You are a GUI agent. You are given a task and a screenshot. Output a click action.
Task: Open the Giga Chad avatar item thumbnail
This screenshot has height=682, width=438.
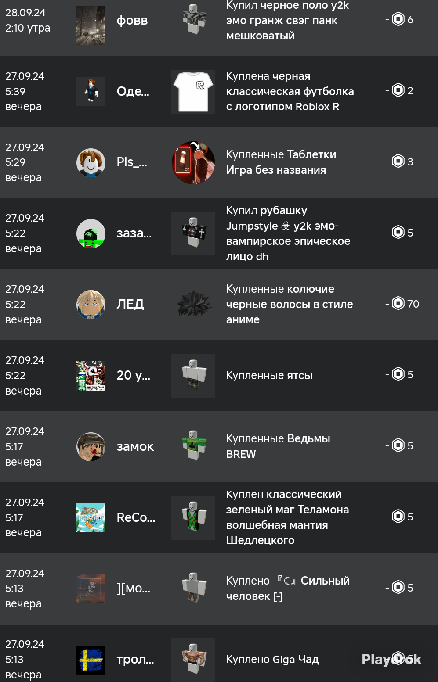[x=193, y=659]
